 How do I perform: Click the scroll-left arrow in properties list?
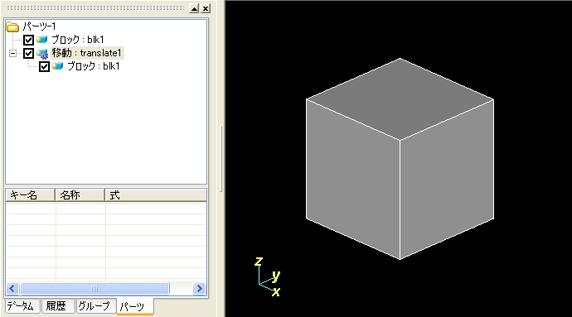(12, 289)
